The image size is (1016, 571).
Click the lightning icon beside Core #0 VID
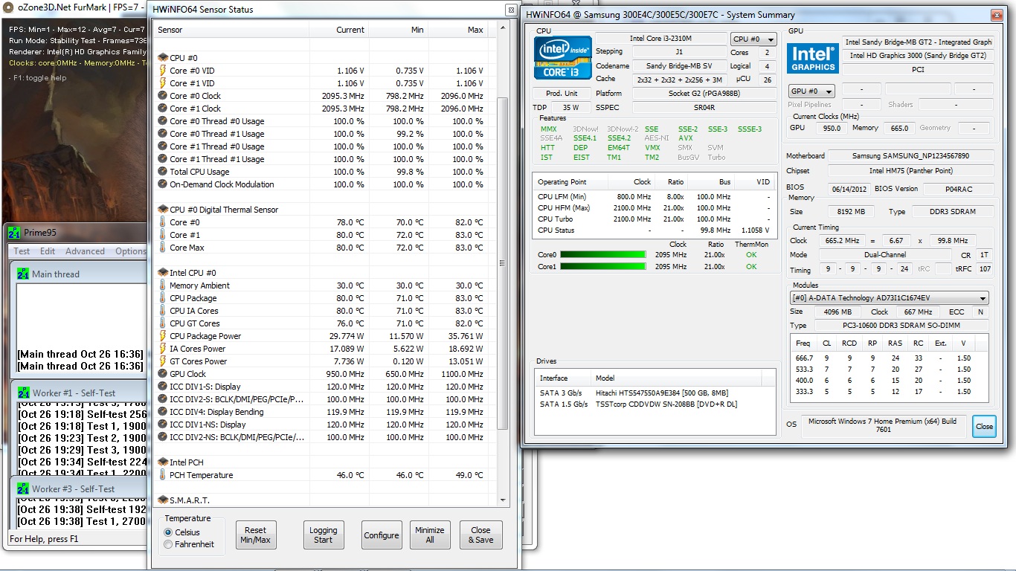point(163,71)
